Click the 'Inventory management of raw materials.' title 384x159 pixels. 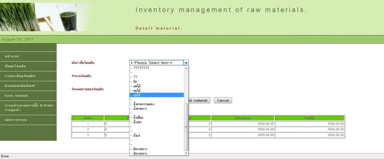point(221,10)
